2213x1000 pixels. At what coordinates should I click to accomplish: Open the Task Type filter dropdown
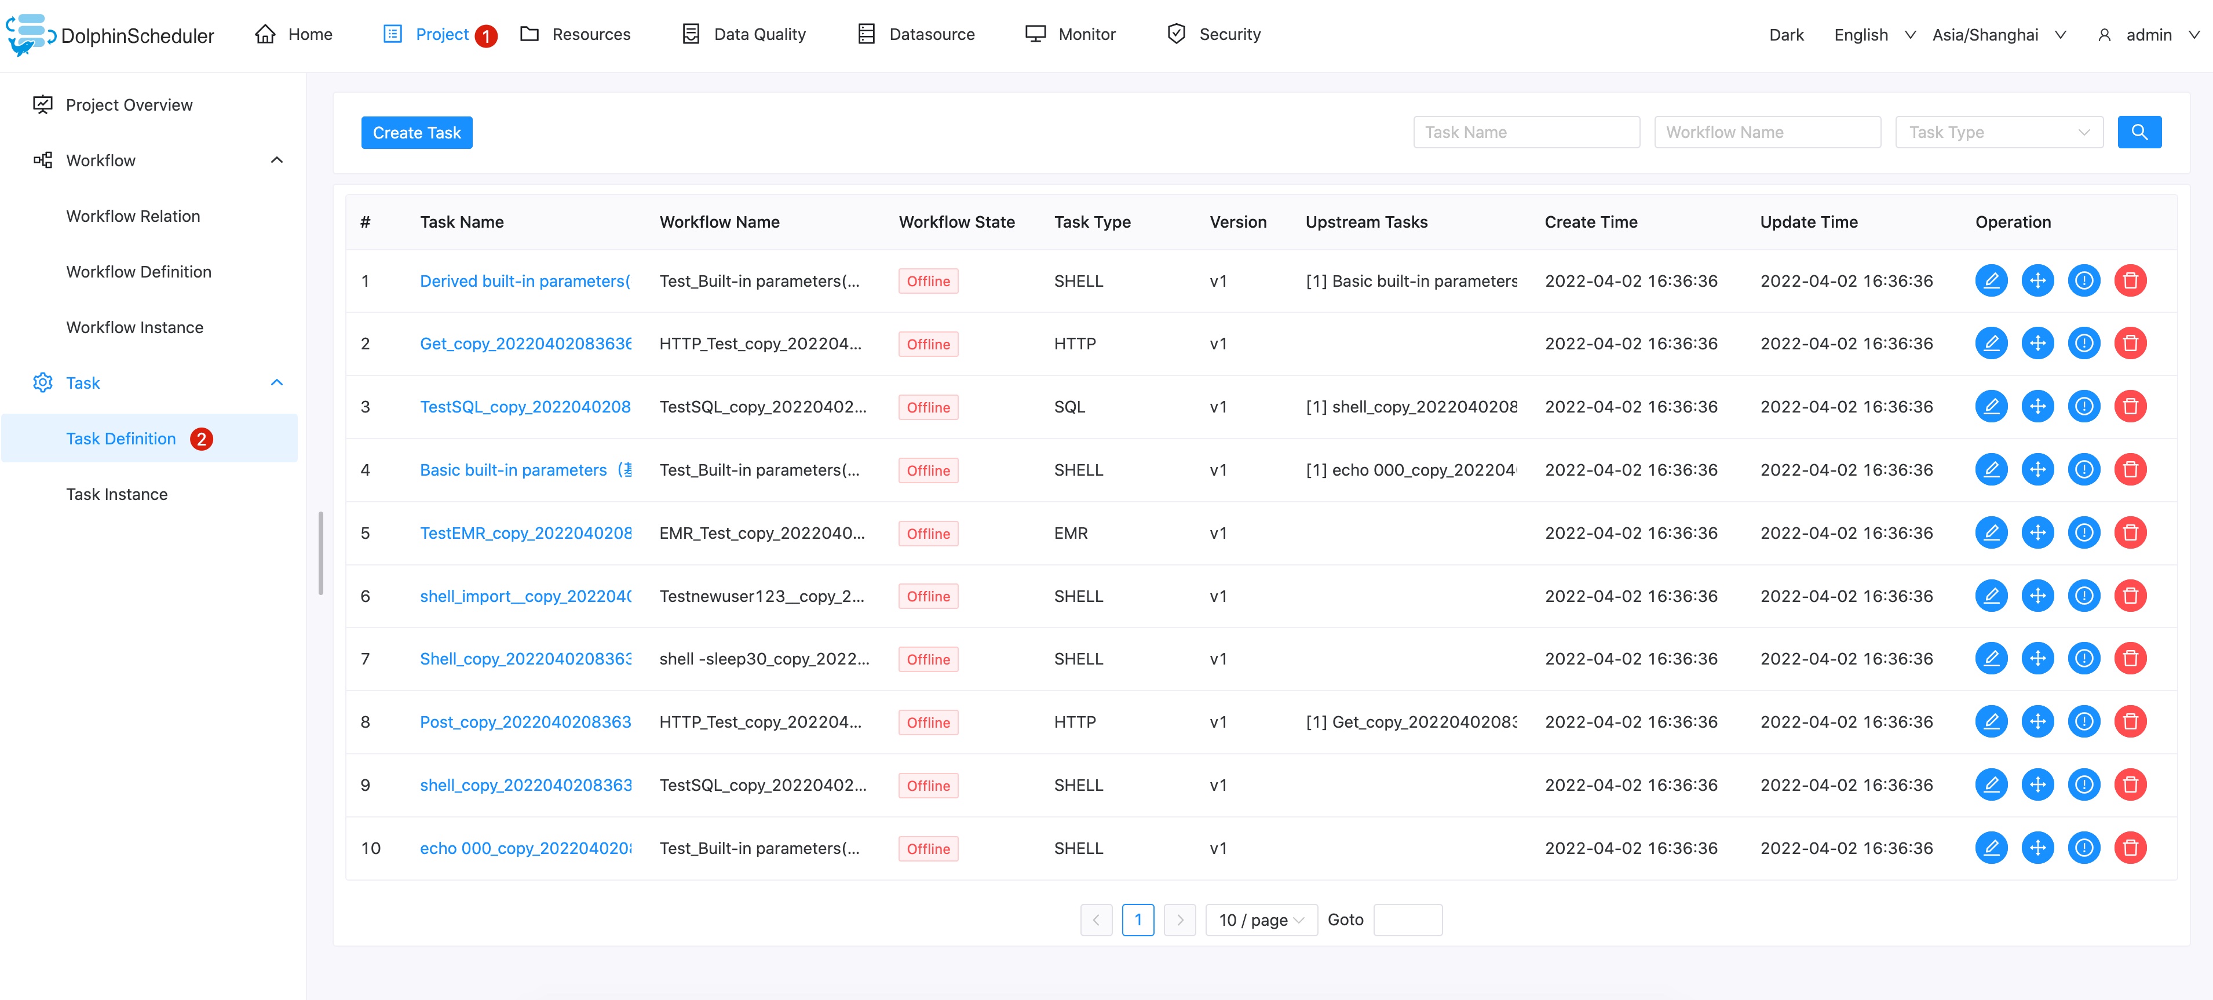[x=1998, y=132]
